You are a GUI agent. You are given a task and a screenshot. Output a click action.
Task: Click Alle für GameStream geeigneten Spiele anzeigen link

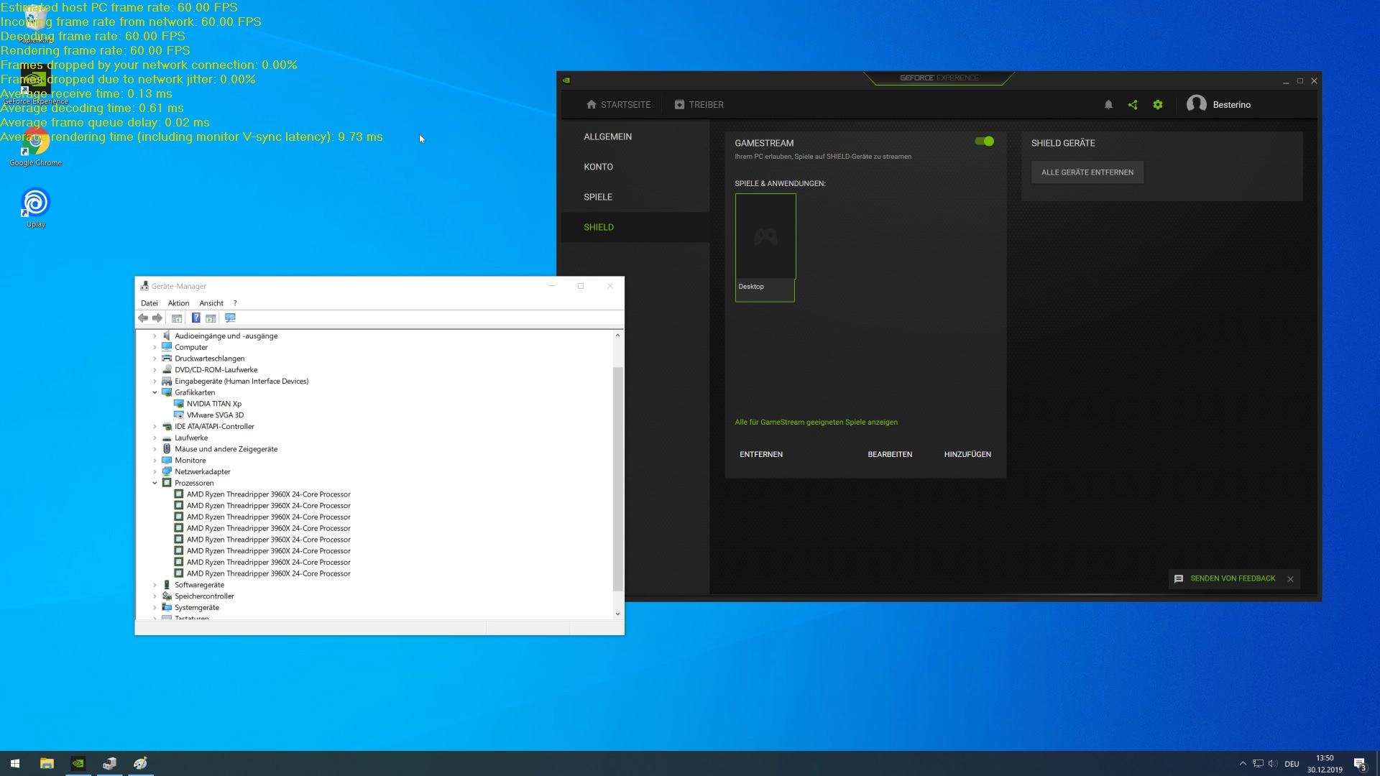pos(816,422)
